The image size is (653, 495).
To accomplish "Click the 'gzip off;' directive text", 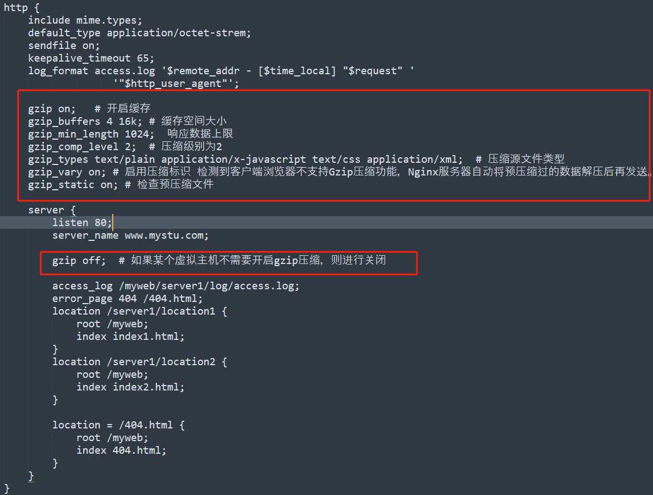I will click(79, 261).
